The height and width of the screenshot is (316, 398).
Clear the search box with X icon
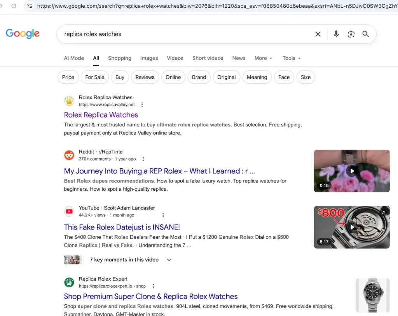click(318, 34)
